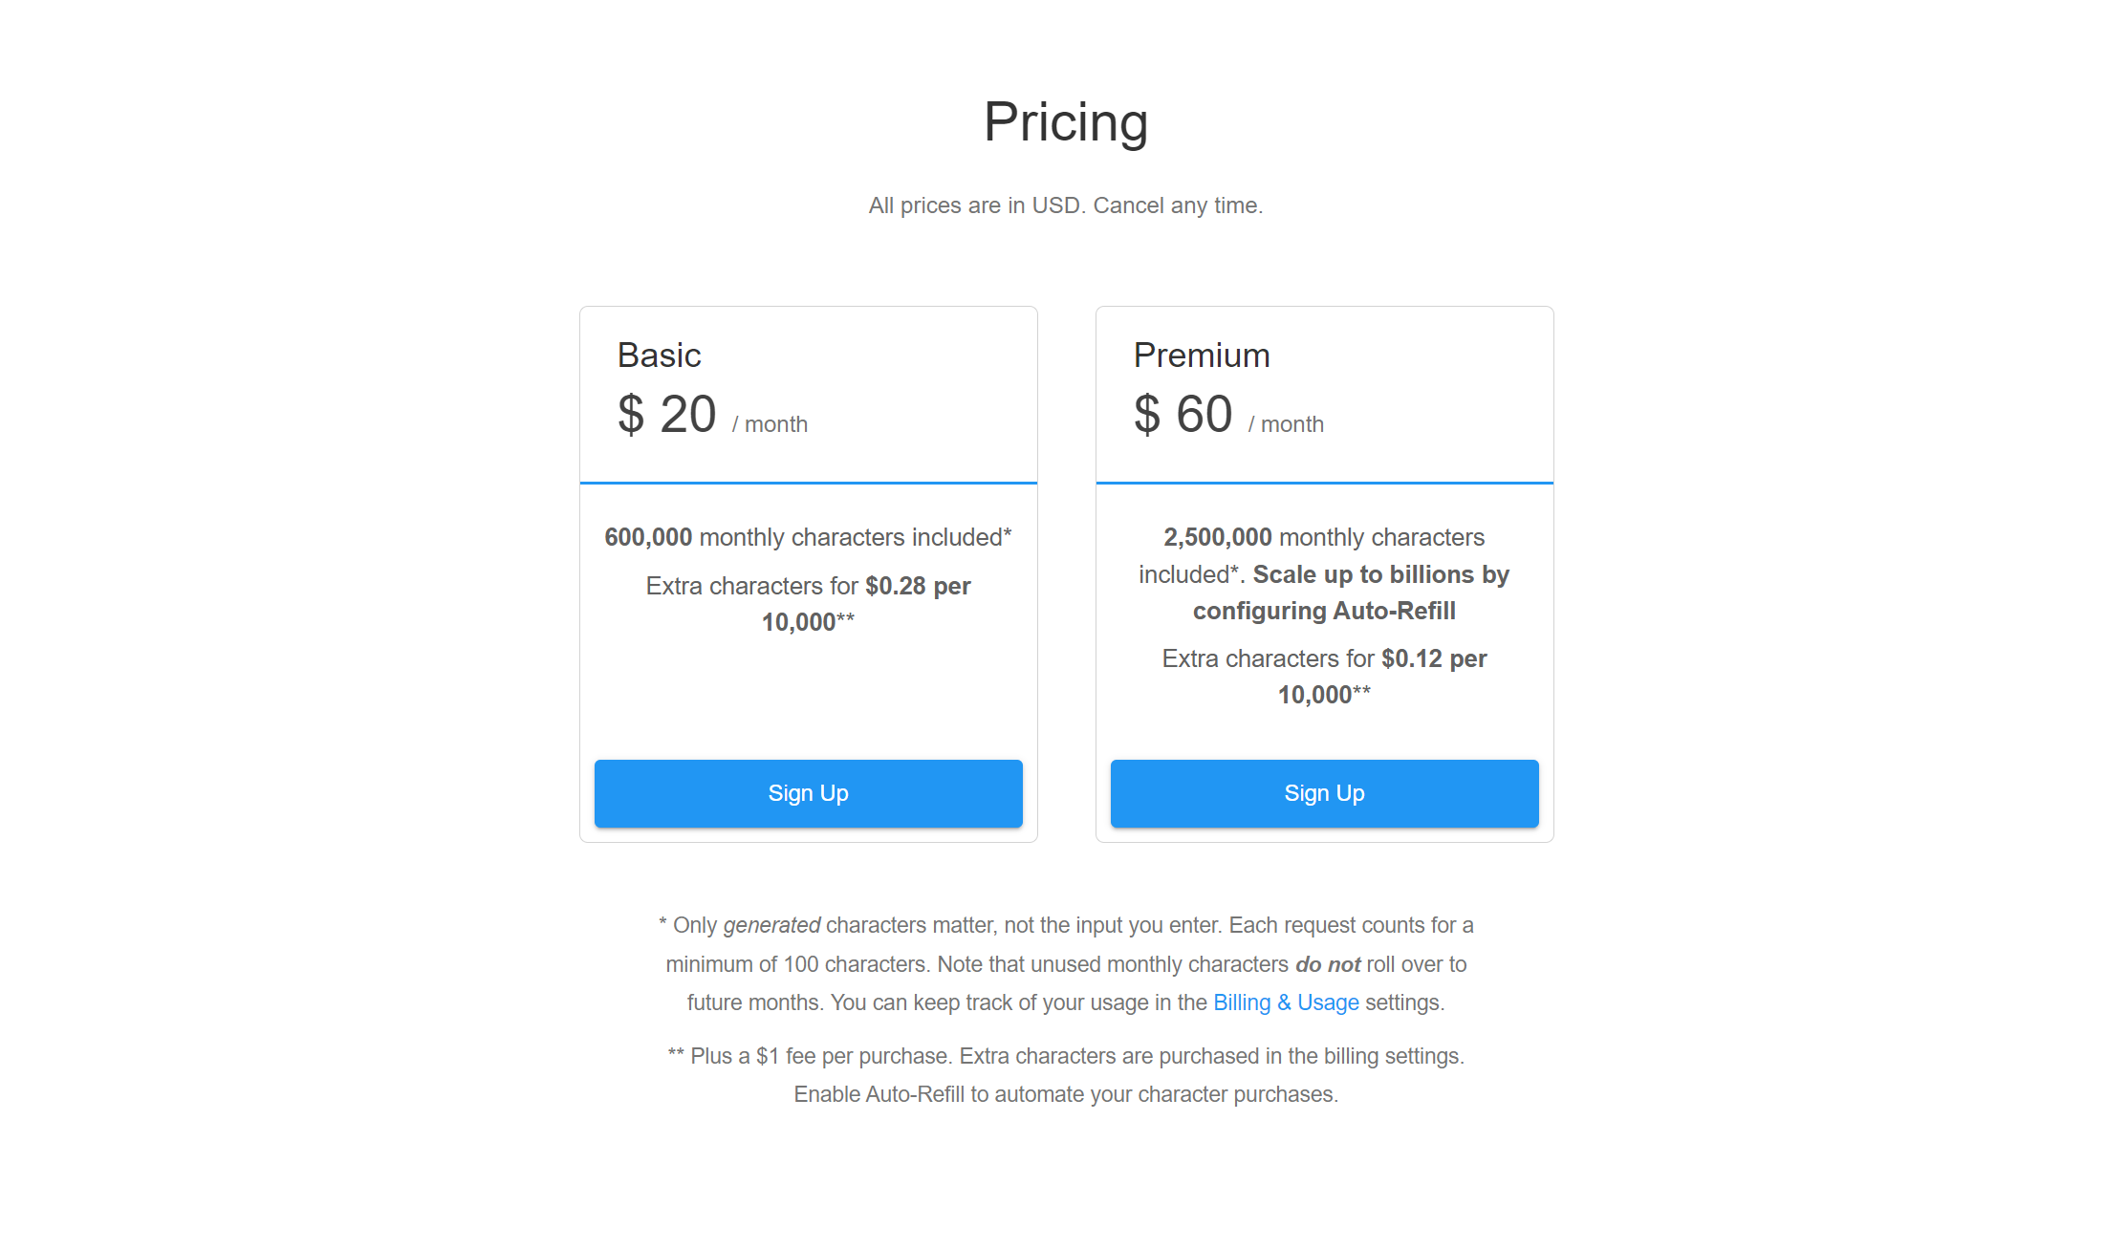Viewport: 2127px width, 1250px height.
Task: Click '/ month' label in Premium card
Action: pyautogui.click(x=1287, y=424)
